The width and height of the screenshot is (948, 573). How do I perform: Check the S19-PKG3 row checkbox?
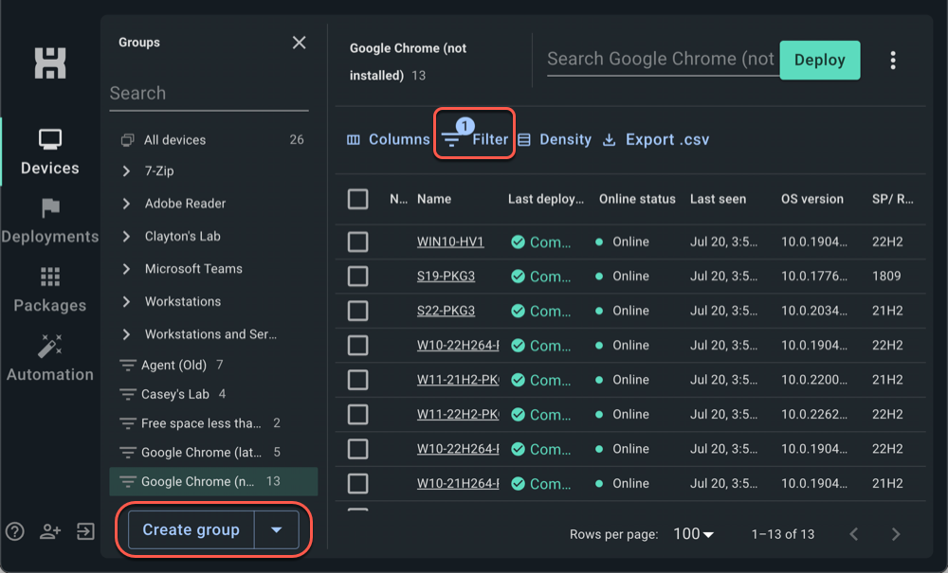click(x=358, y=276)
